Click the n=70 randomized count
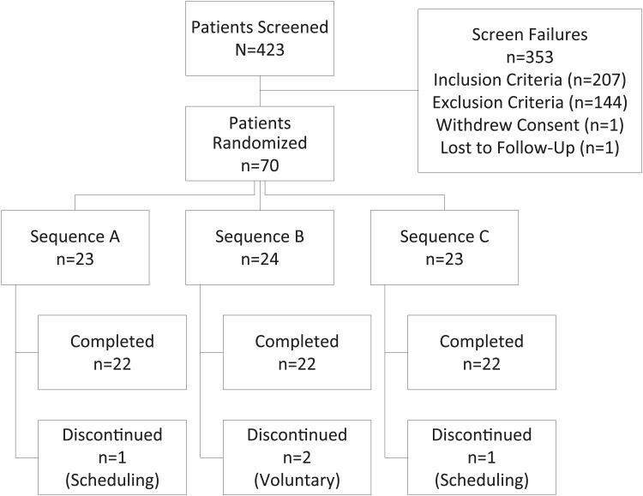 (260, 166)
